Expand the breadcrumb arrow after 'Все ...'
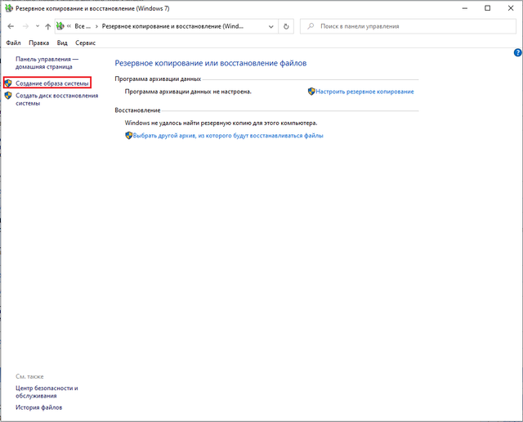 coord(96,26)
